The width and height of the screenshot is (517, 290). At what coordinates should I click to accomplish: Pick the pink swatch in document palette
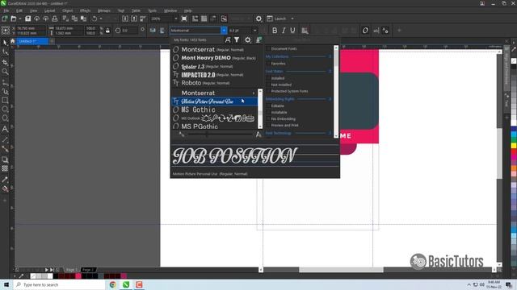tap(78, 275)
